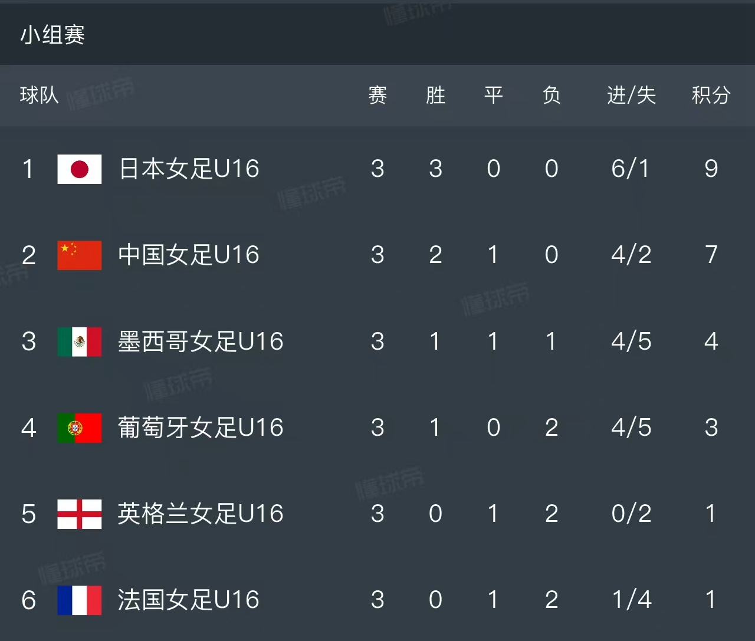Sort by the 进/失 column header
Image resolution: width=755 pixels, height=641 pixels.
pos(631,96)
